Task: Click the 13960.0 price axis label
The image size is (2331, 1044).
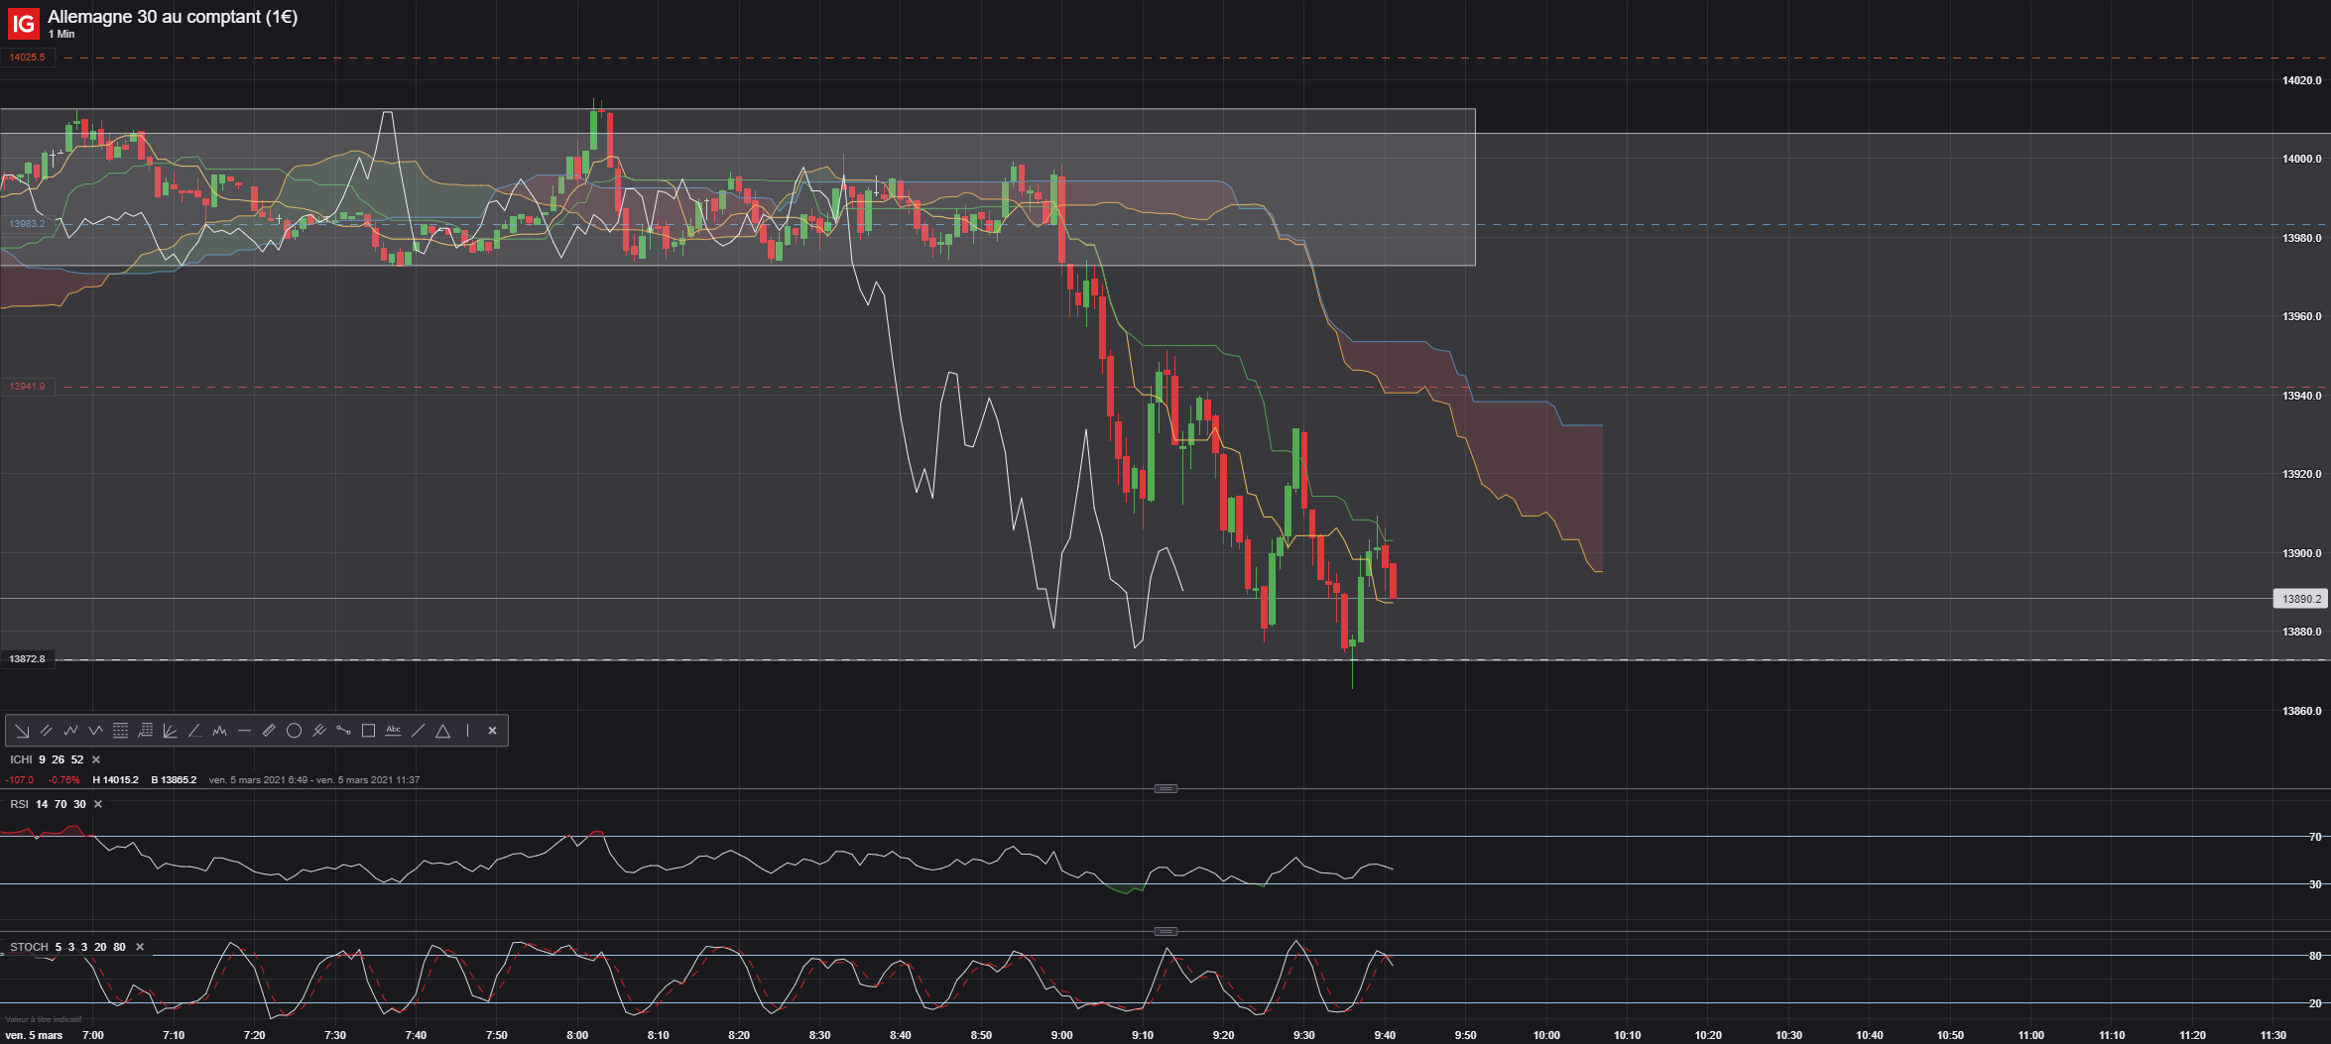Action: (2301, 317)
